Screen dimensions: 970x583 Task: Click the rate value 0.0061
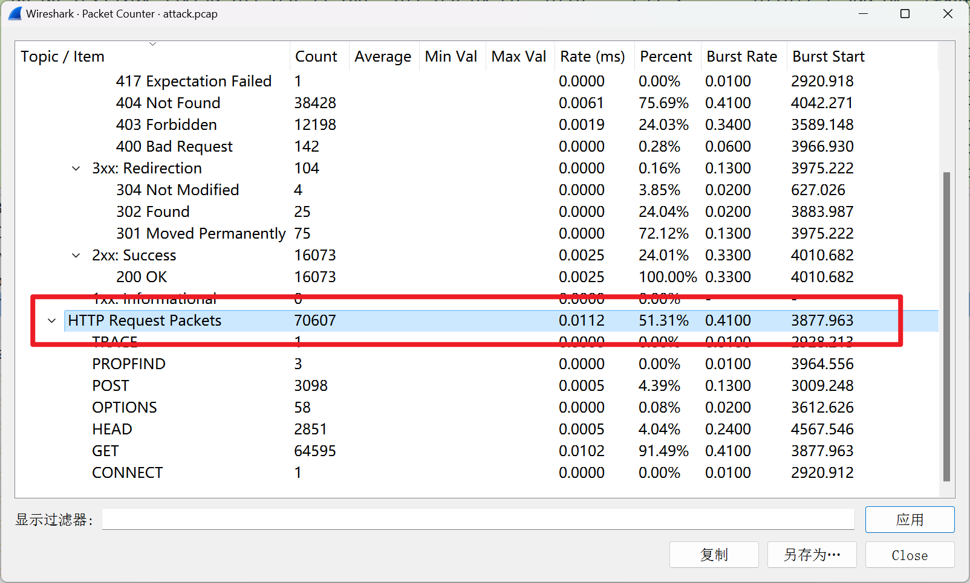click(582, 103)
